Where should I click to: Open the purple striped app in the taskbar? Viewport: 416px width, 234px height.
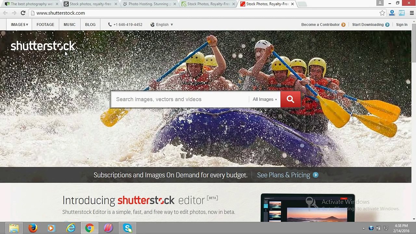coord(108,228)
